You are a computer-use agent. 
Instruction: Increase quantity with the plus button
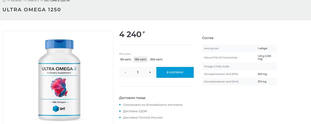(x=150, y=72)
